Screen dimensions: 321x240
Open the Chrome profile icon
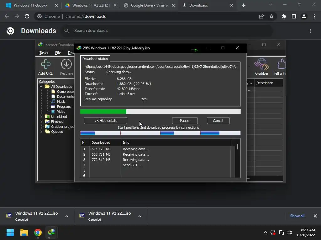[x=304, y=16]
